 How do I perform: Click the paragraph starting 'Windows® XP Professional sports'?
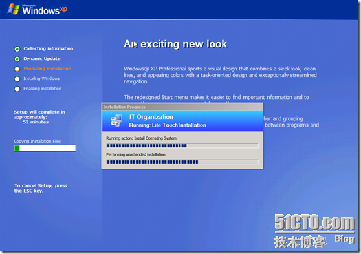coord(220,75)
